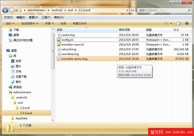Viewport: 194px width, 136px height.
Task: Click the file name sdcard.img
Action: tap(69, 50)
